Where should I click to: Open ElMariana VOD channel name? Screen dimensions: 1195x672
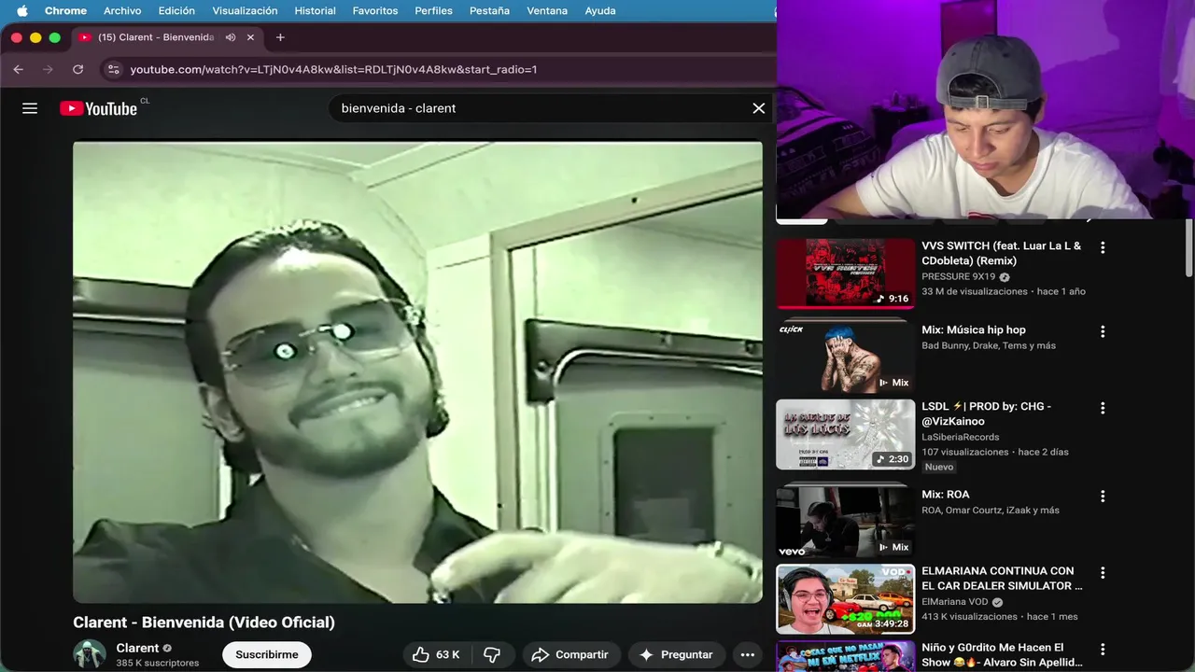[955, 602]
